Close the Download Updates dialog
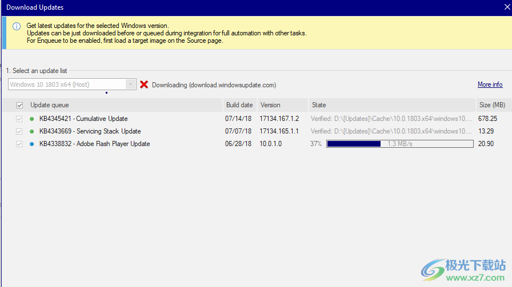 (x=507, y=7)
